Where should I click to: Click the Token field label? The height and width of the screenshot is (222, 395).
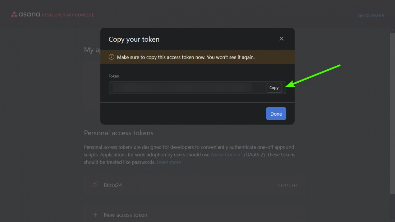[114, 76]
